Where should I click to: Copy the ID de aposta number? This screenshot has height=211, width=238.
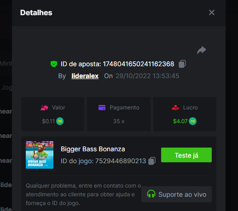[182, 64]
